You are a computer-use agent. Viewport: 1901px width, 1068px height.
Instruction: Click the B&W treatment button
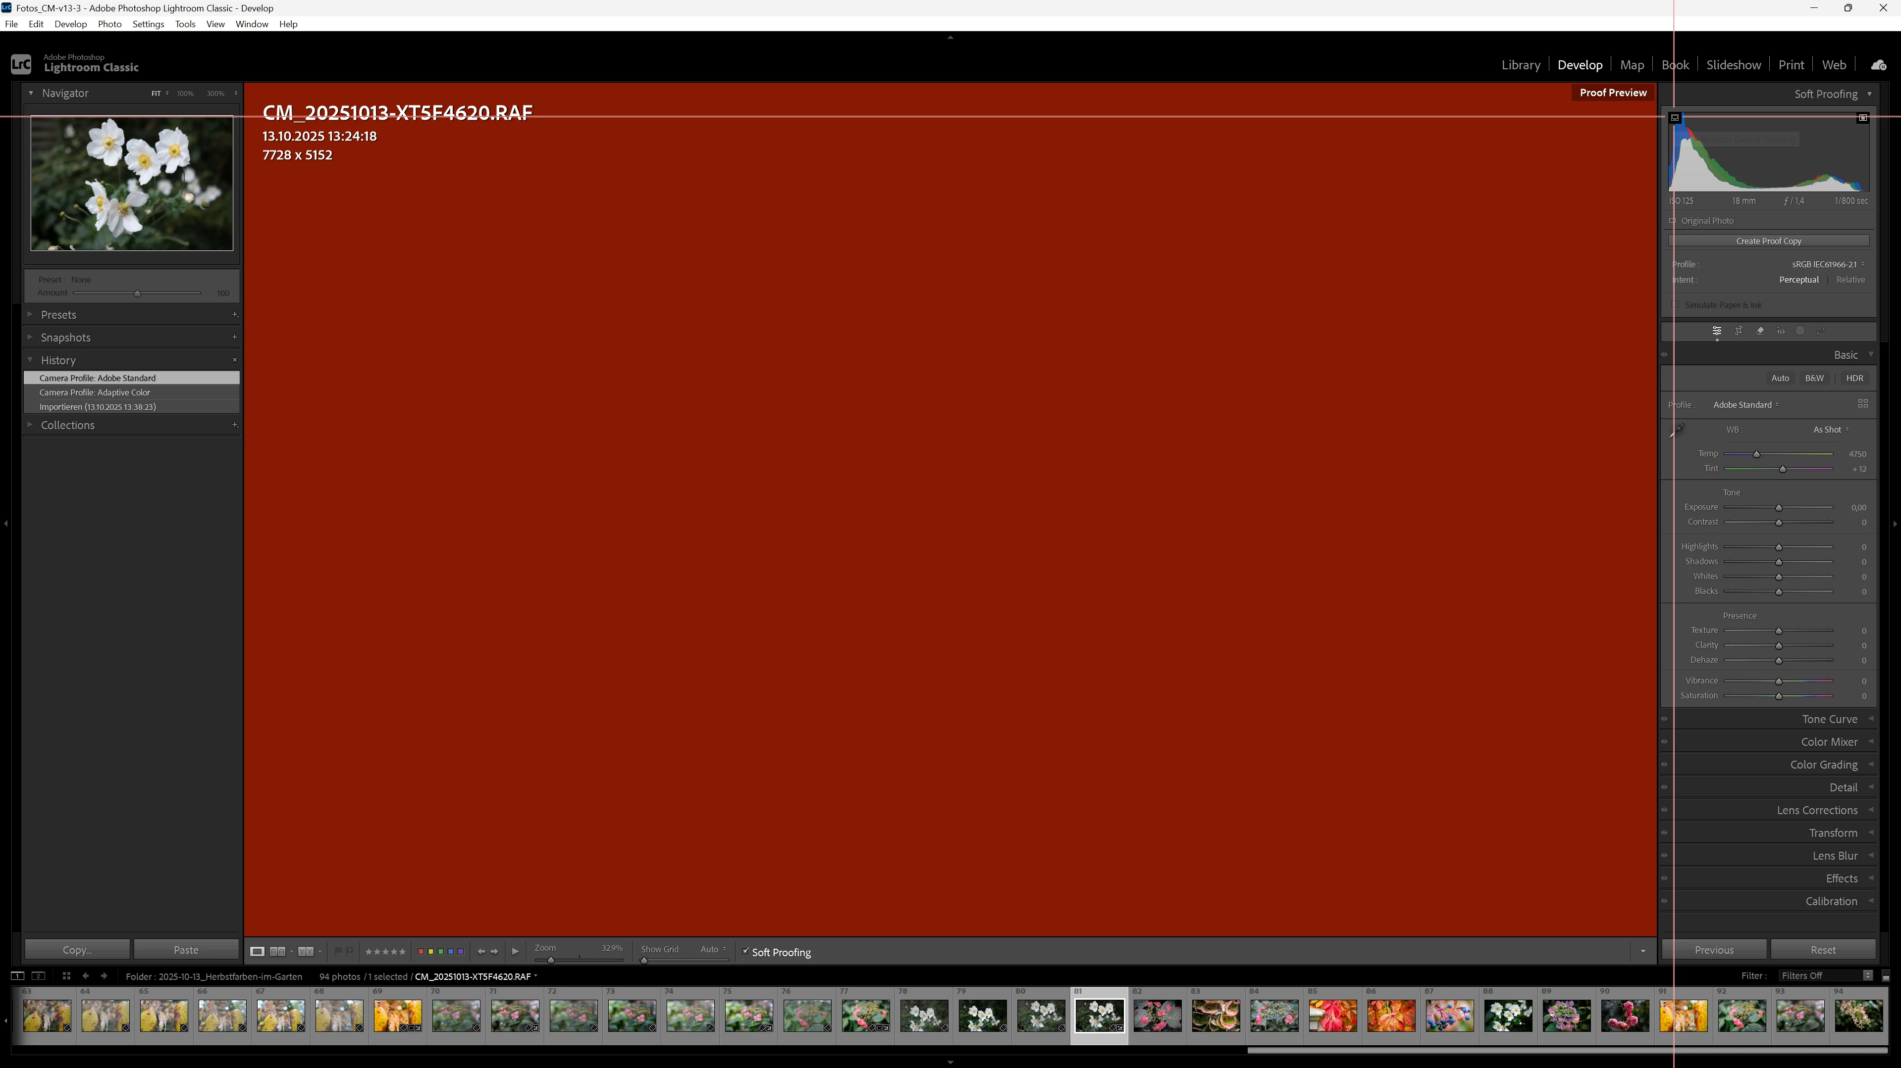tap(1814, 379)
